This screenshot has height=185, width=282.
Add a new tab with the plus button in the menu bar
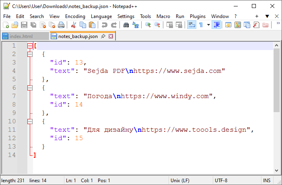(257, 16)
